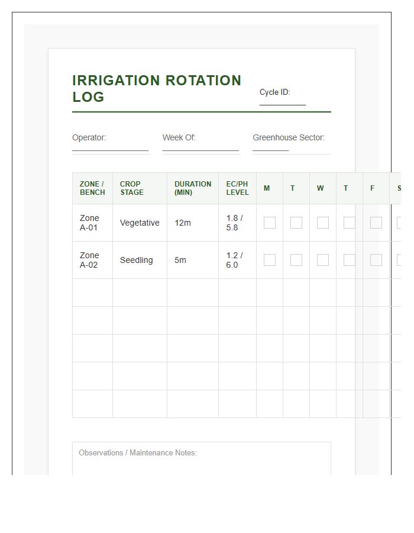Viewport: 414px width, 533px height.
Task: Click the CROP STAGE column header
Action: [x=140, y=188]
